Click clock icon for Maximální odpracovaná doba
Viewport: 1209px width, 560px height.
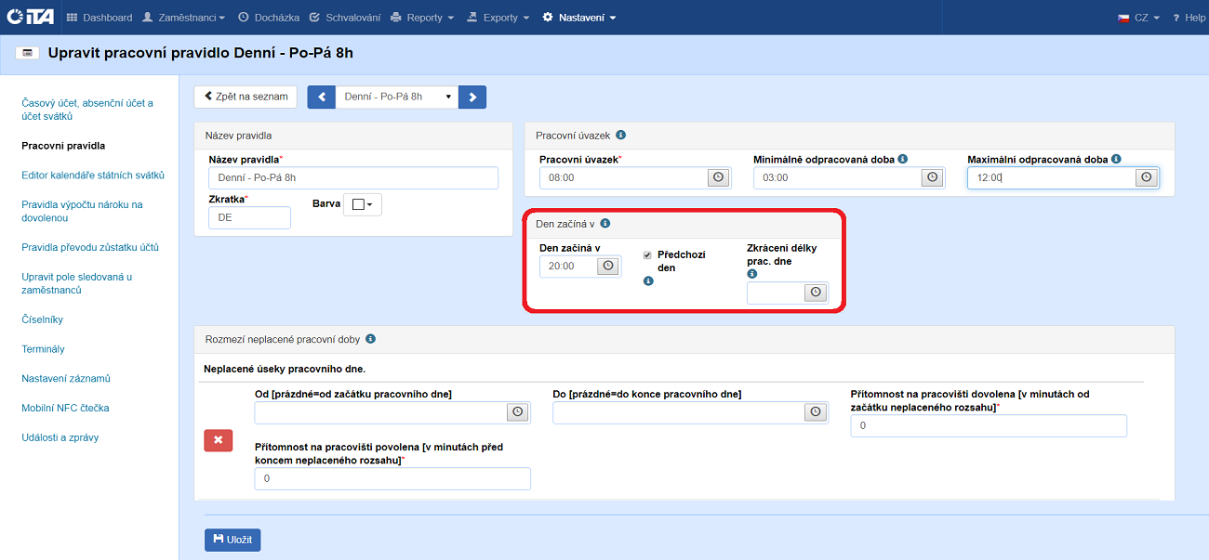pyautogui.click(x=1146, y=177)
